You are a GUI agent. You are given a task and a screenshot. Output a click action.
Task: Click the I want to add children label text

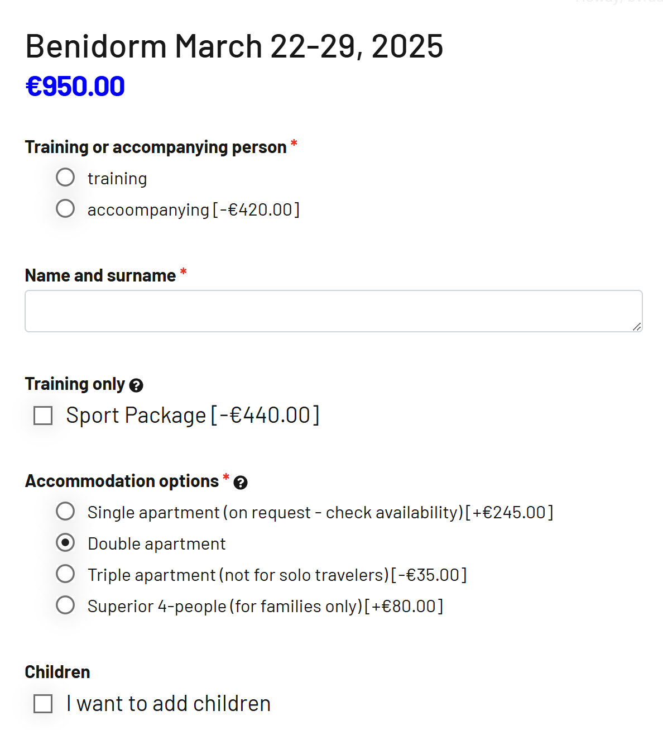point(169,704)
